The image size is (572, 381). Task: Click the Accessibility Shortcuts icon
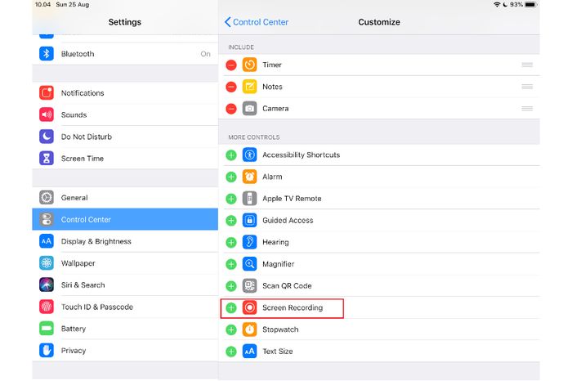pos(249,155)
